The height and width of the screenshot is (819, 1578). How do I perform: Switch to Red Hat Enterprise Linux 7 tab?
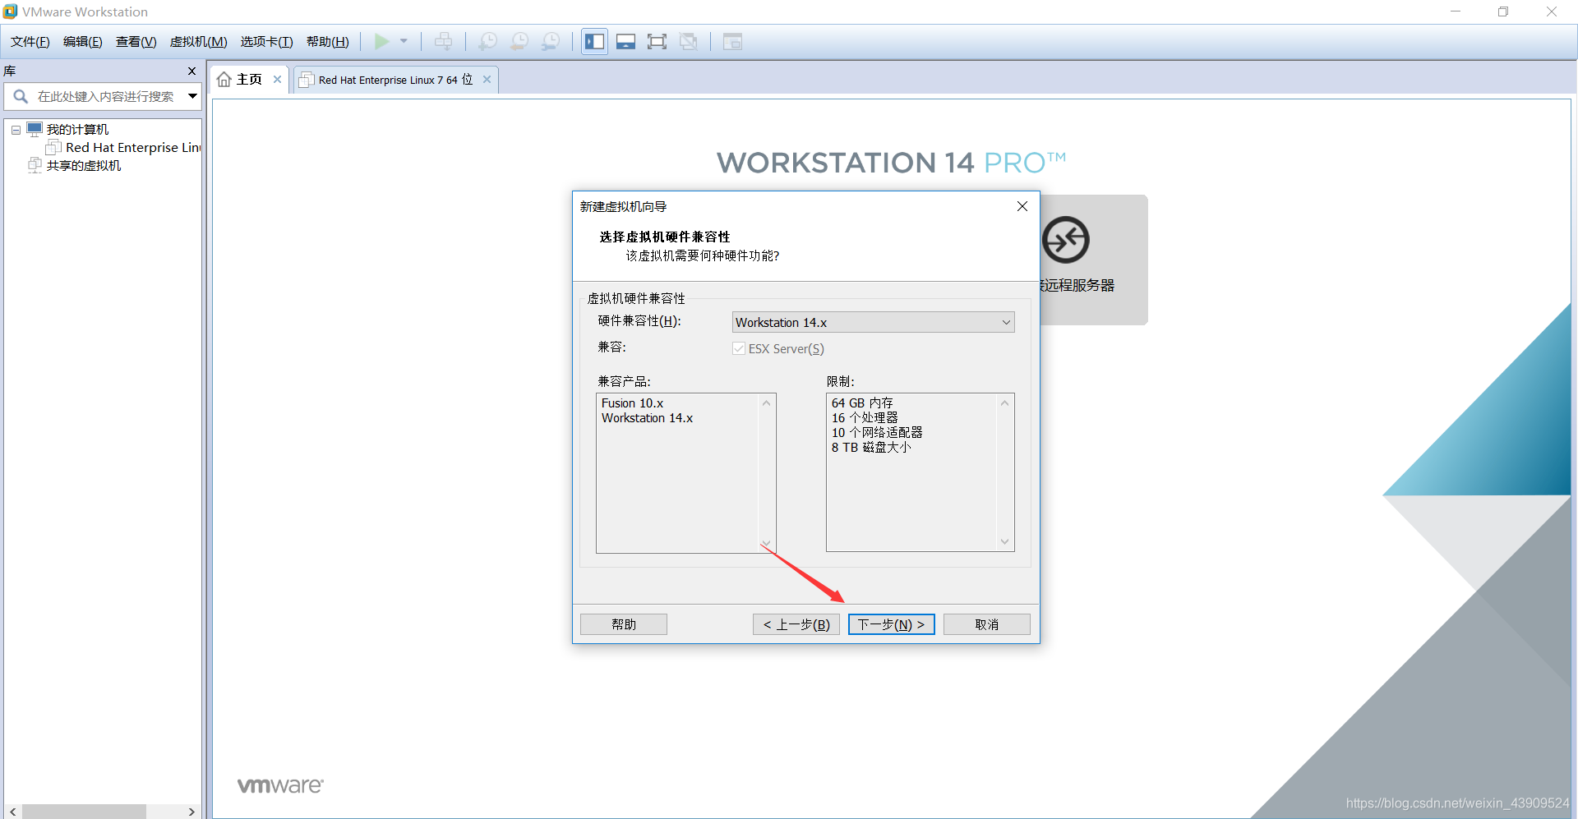pos(395,80)
